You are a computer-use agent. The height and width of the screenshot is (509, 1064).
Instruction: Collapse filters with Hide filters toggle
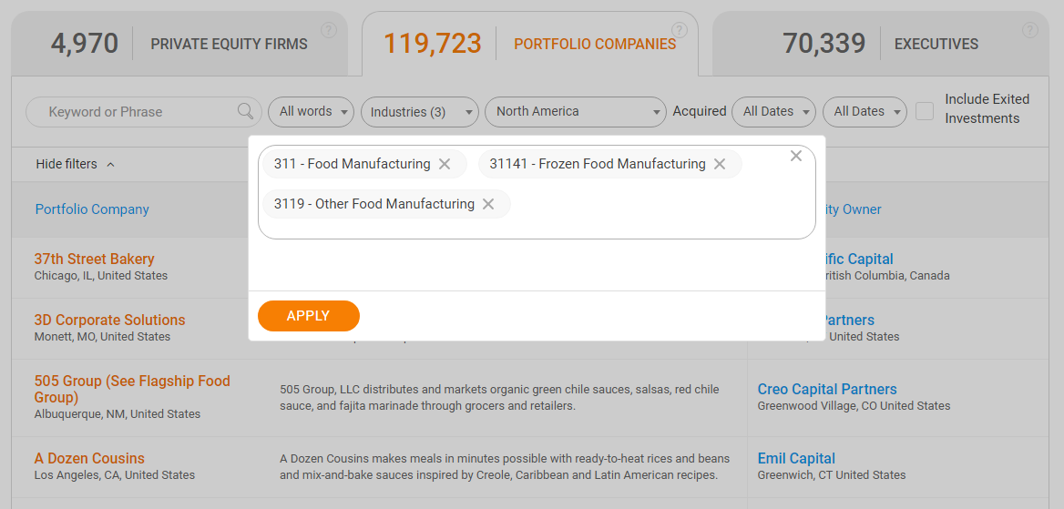[x=76, y=164]
